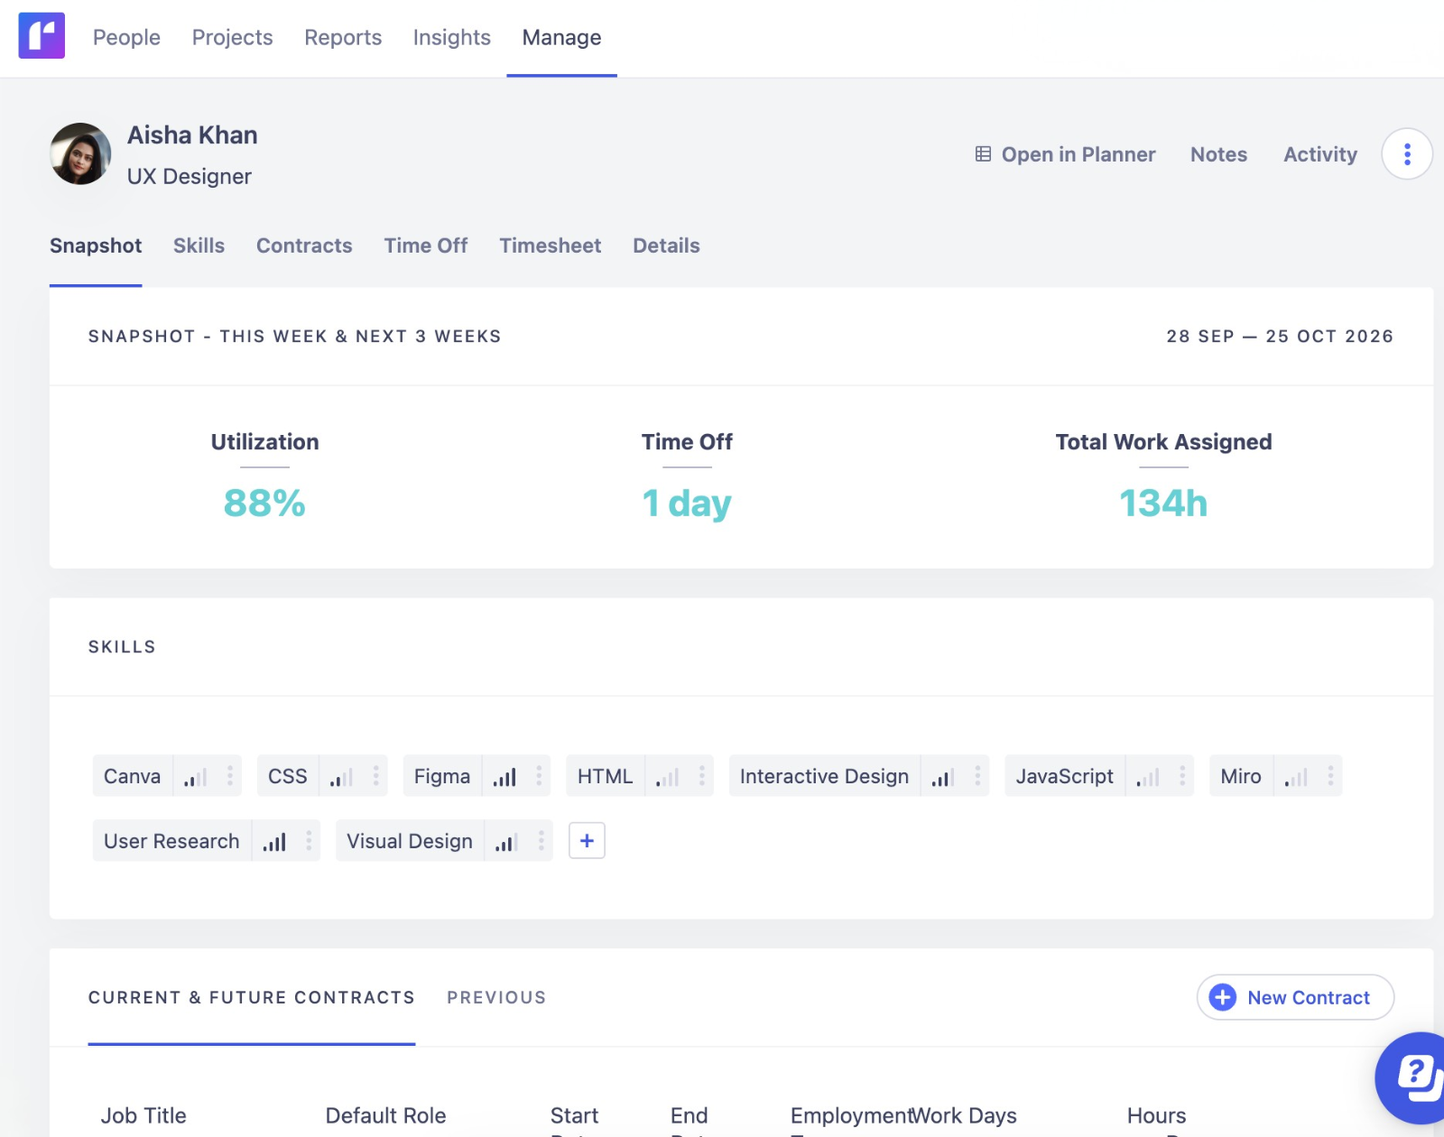
Task: Open Visual Design skill options dots
Action: [541, 841]
